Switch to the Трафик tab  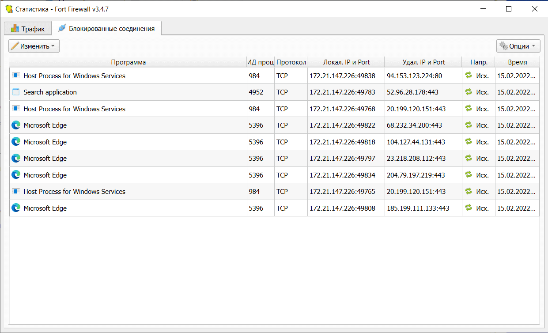point(27,29)
